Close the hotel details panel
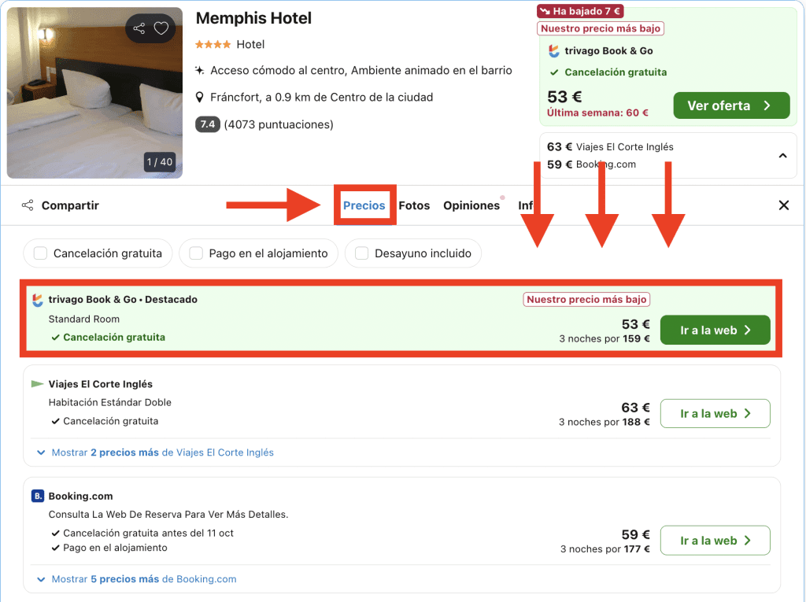The height and width of the screenshot is (602, 806). 783,205
